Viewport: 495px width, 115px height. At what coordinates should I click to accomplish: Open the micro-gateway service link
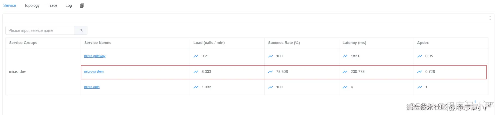tap(95, 56)
